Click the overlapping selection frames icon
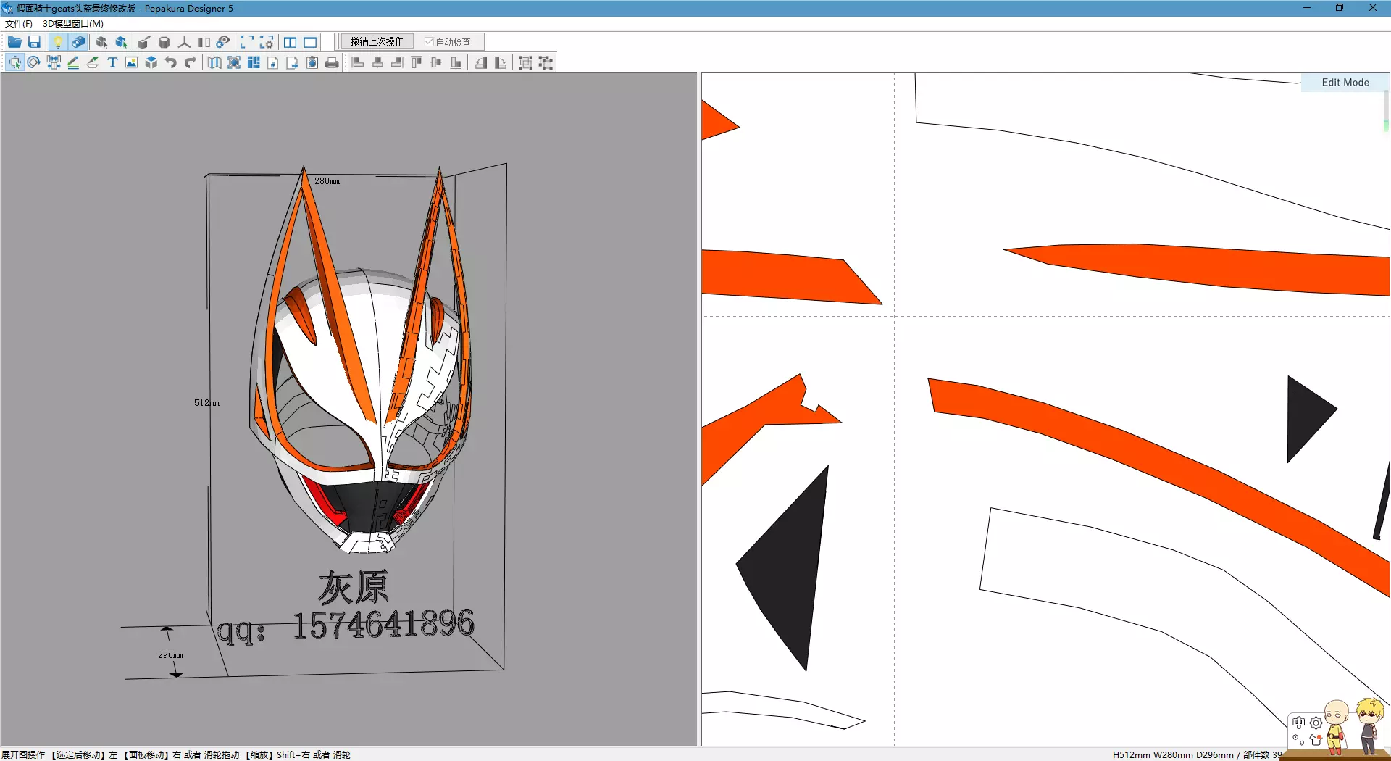 (x=526, y=62)
